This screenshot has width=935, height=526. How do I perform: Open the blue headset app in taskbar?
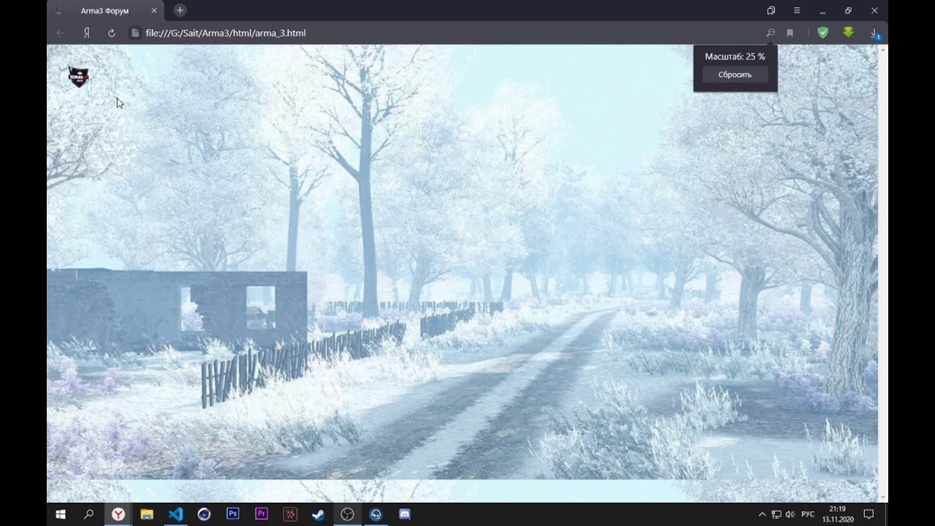(x=376, y=514)
